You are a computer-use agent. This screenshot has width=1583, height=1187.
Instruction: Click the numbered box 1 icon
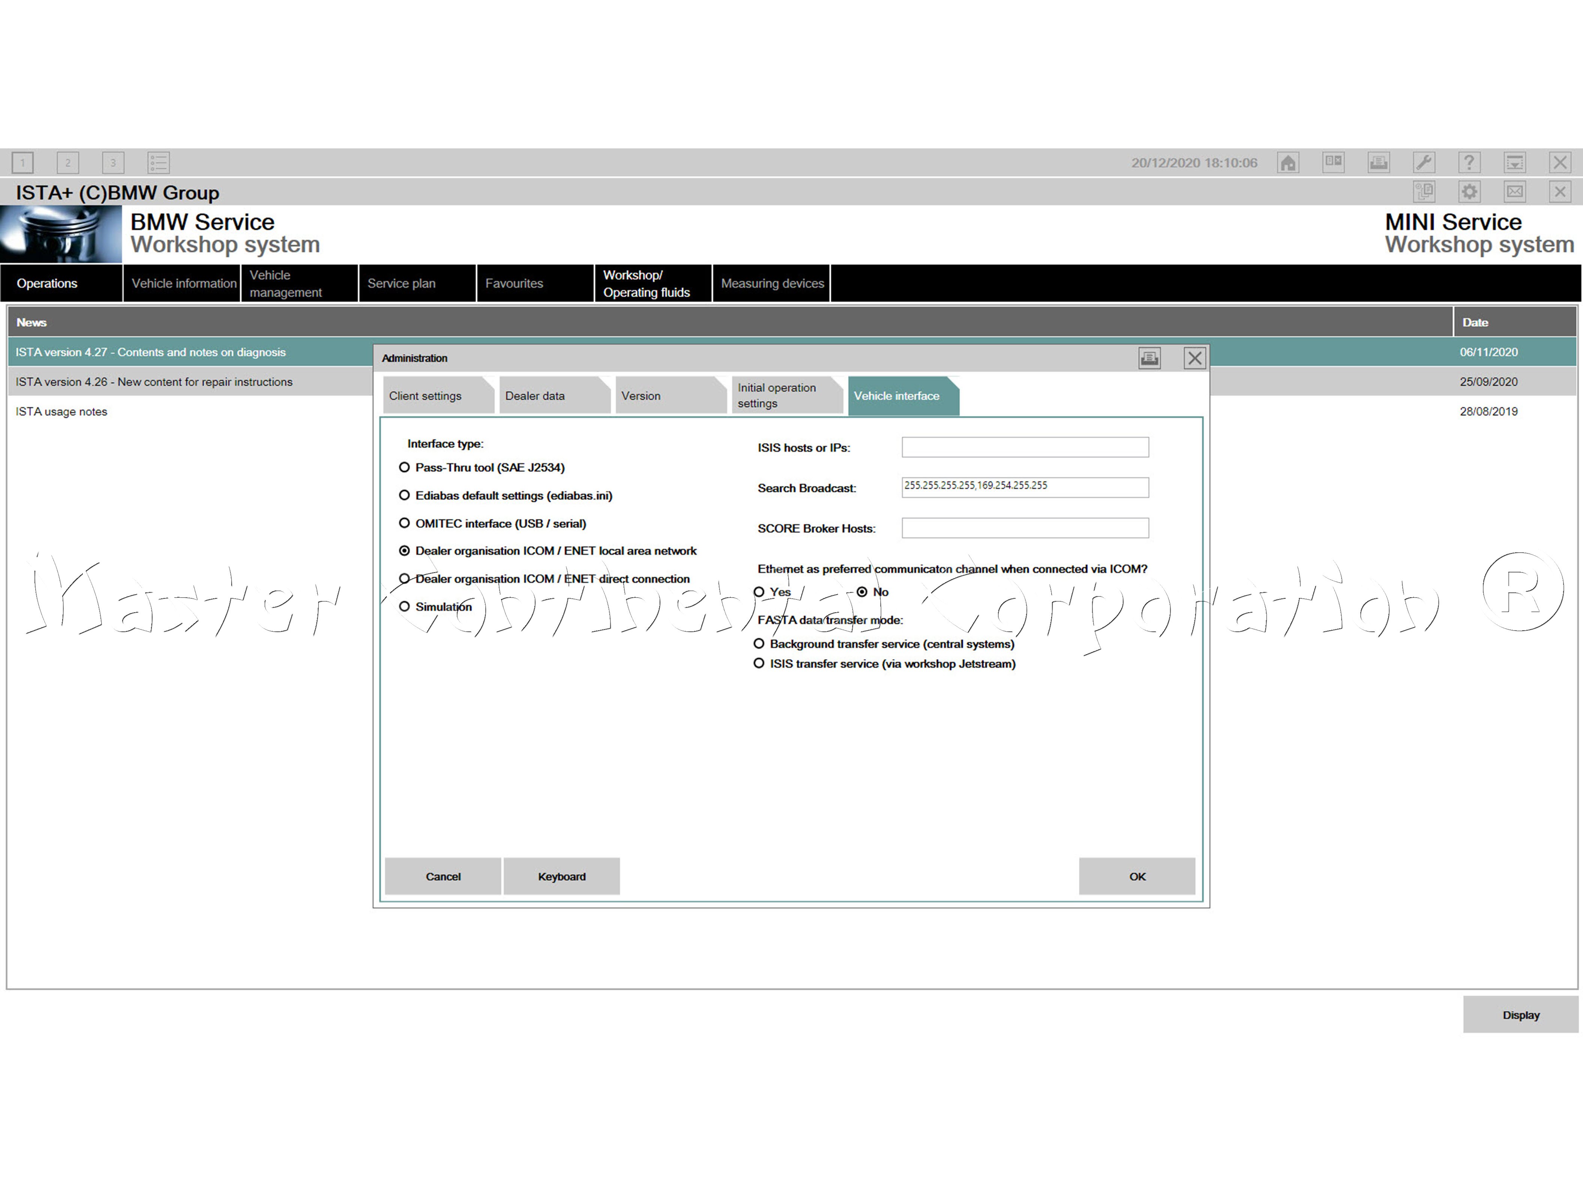[23, 162]
